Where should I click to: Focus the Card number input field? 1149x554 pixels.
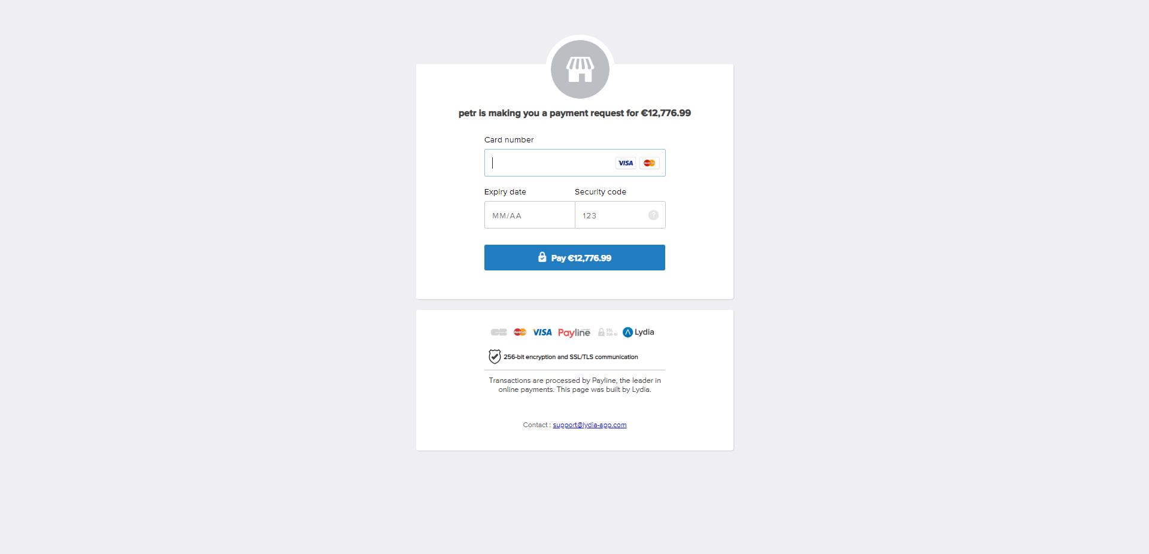point(575,163)
